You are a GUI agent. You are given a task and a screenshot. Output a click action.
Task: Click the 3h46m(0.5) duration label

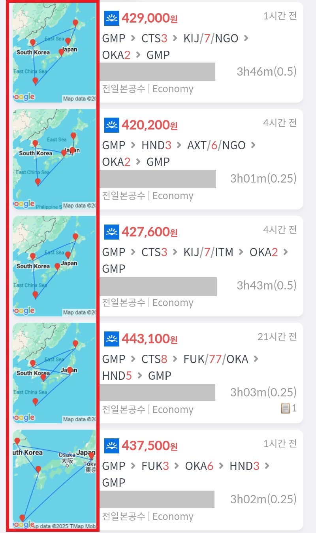tap(267, 72)
